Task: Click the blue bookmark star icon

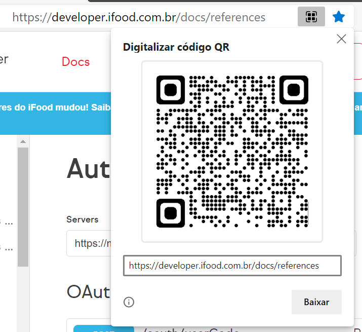Action: tap(339, 17)
